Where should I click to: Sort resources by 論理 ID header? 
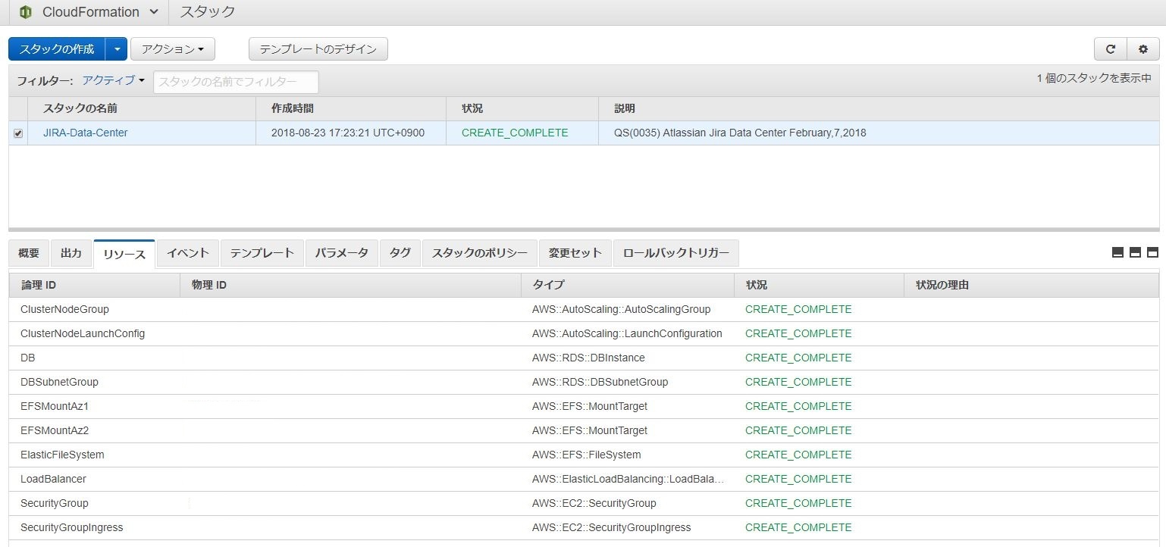[x=95, y=285]
